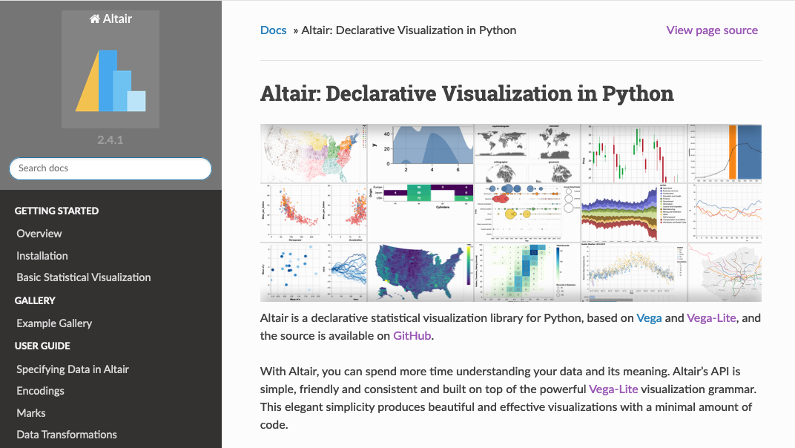Click the Altair bar chart logo
Viewport: 795px width, 448px height.
coord(110,81)
